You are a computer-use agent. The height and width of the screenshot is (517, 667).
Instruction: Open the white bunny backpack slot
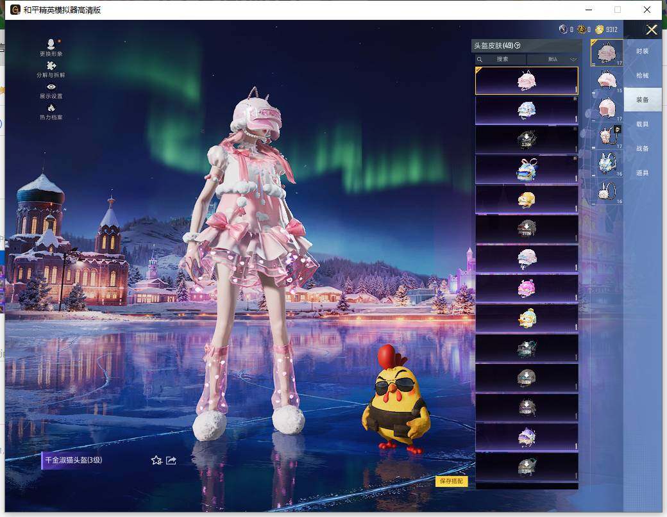(607, 191)
